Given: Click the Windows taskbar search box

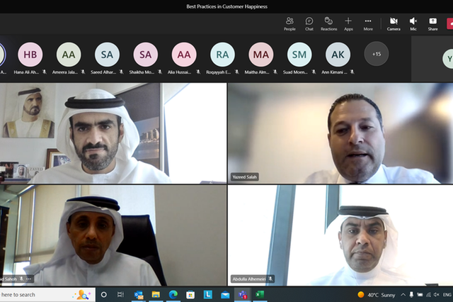Looking at the screenshot, I should [x=47, y=295].
